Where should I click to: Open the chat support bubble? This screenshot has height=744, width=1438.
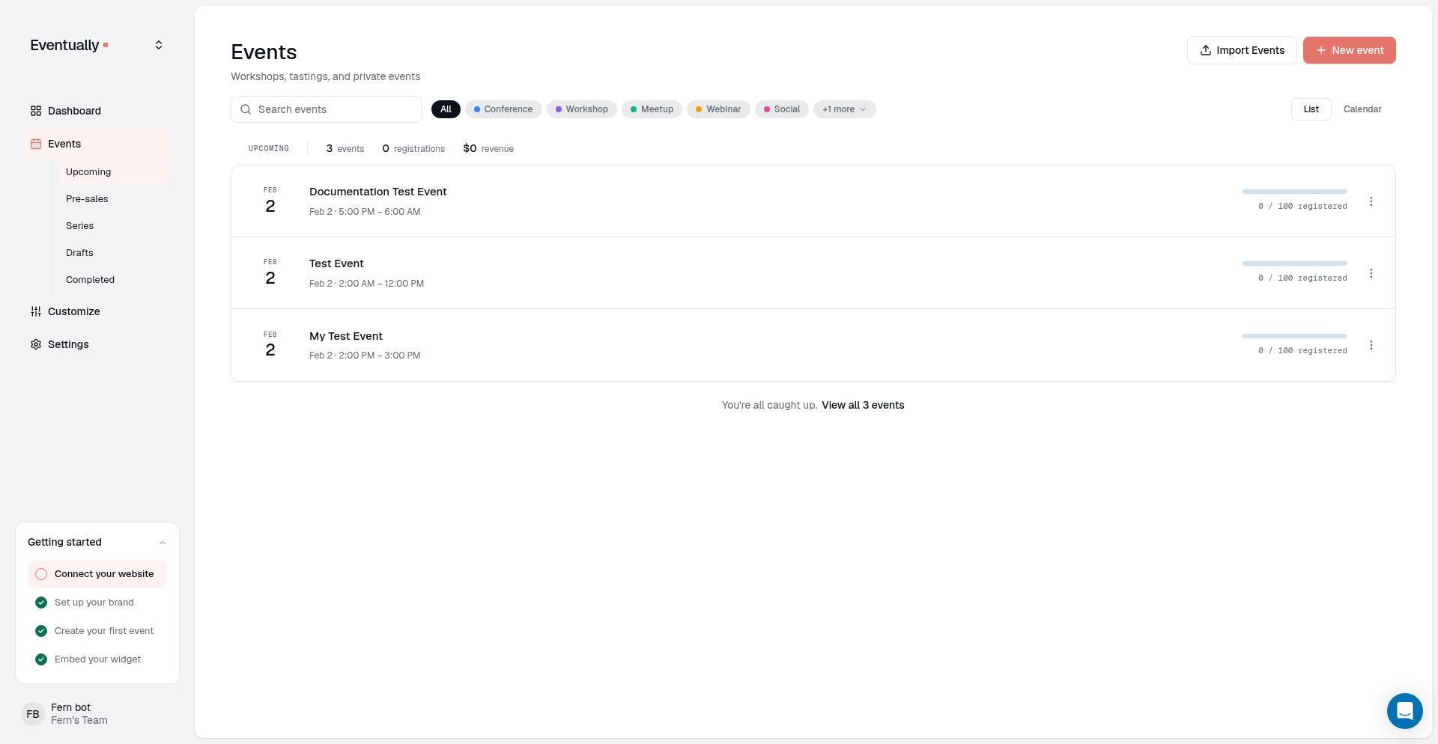tap(1405, 711)
